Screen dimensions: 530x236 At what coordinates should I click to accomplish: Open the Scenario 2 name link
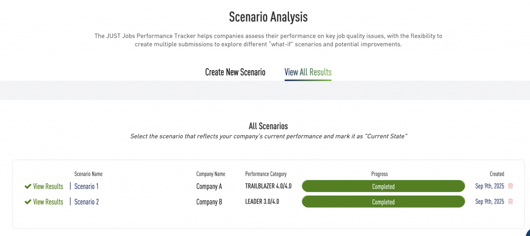tap(86, 202)
